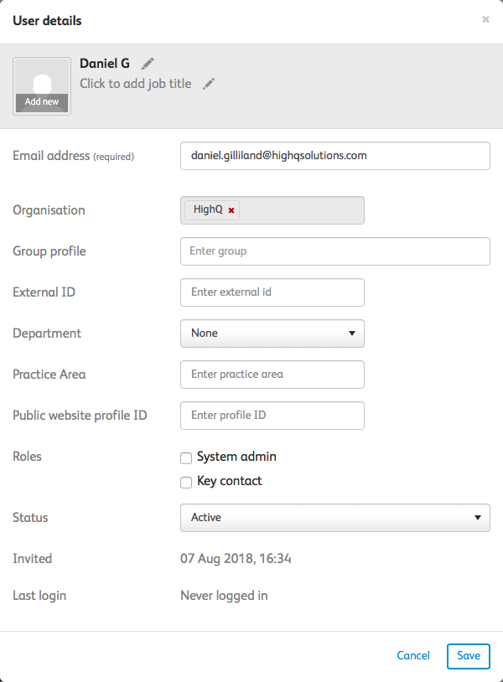Viewport: 503px width, 682px height.
Task: Click into the Group profile field
Action: (335, 251)
